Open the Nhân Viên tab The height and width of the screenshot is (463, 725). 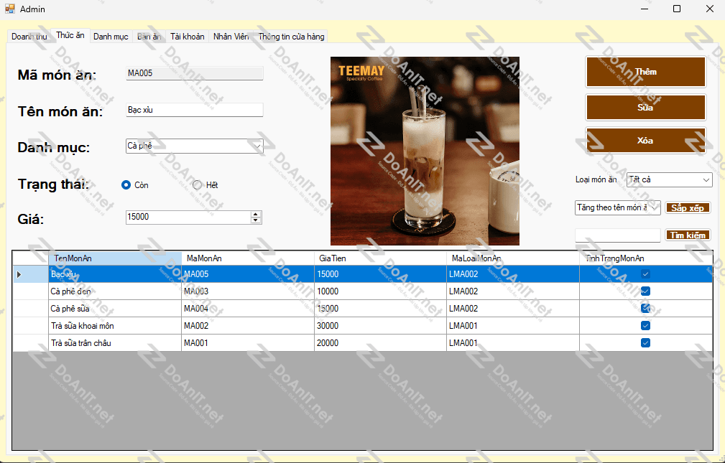(x=231, y=37)
